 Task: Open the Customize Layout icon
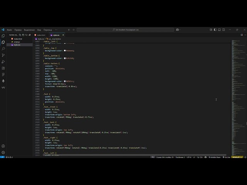click(x=211, y=30)
